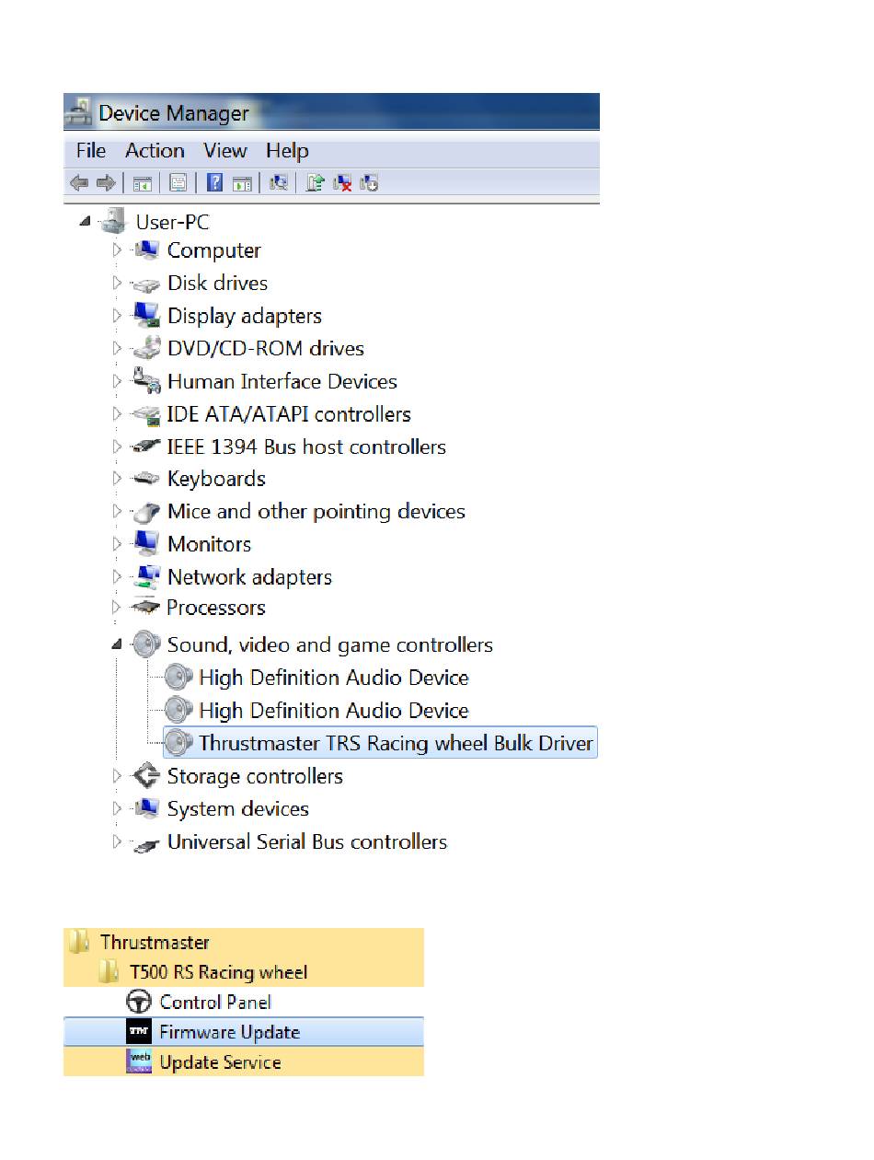874x1160 pixels.
Task: Click the blue Help question mark icon
Action: (214, 182)
